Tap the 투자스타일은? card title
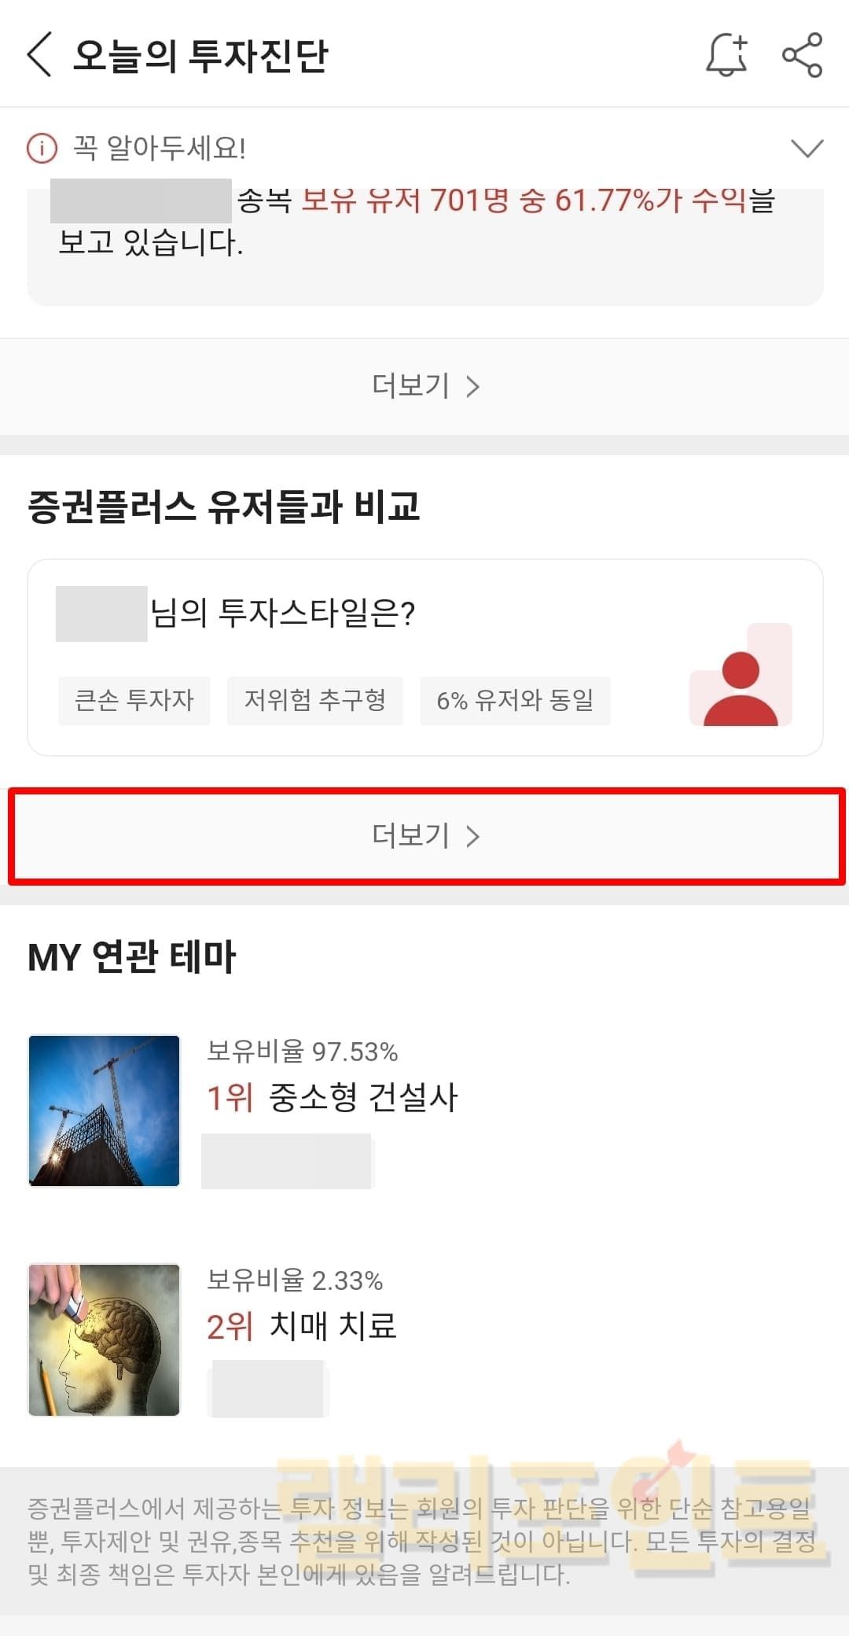The height and width of the screenshot is (1636, 849). point(282,613)
